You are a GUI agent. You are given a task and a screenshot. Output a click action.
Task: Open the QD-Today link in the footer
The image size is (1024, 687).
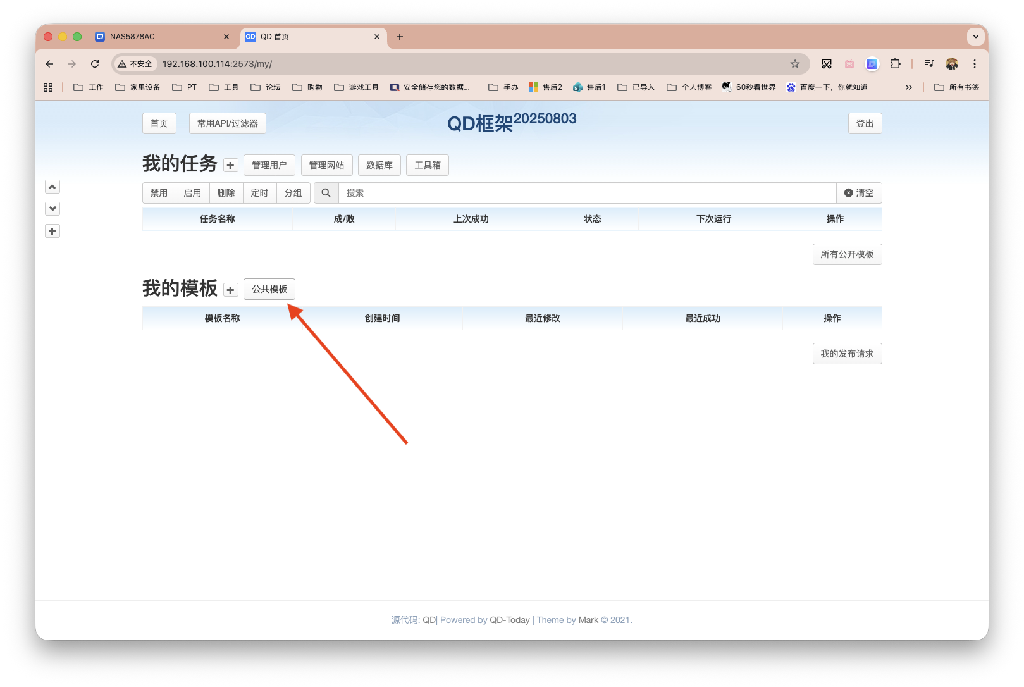pyautogui.click(x=510, y=620)
